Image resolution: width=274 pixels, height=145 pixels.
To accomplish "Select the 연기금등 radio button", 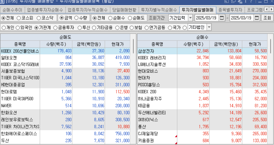I will click(x=147, y=28).
